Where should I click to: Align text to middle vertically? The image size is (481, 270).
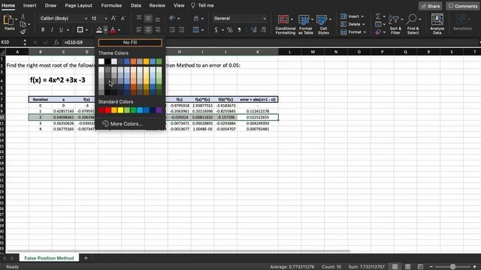point(148,18)
